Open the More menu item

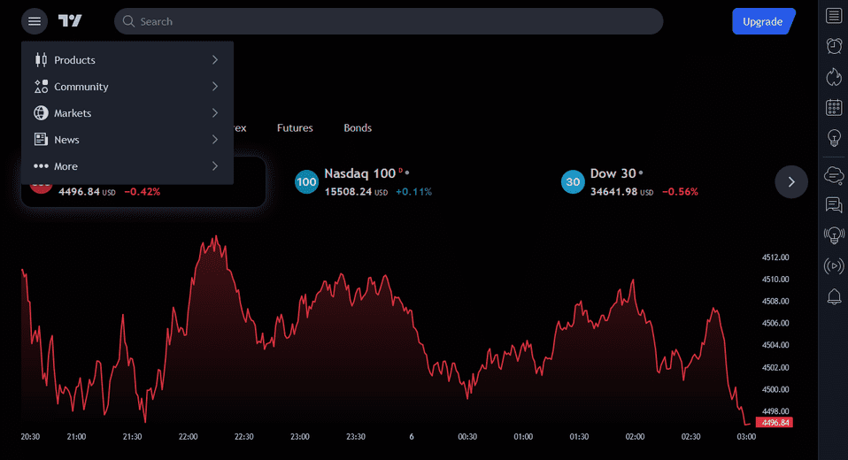tap(127, 166)
